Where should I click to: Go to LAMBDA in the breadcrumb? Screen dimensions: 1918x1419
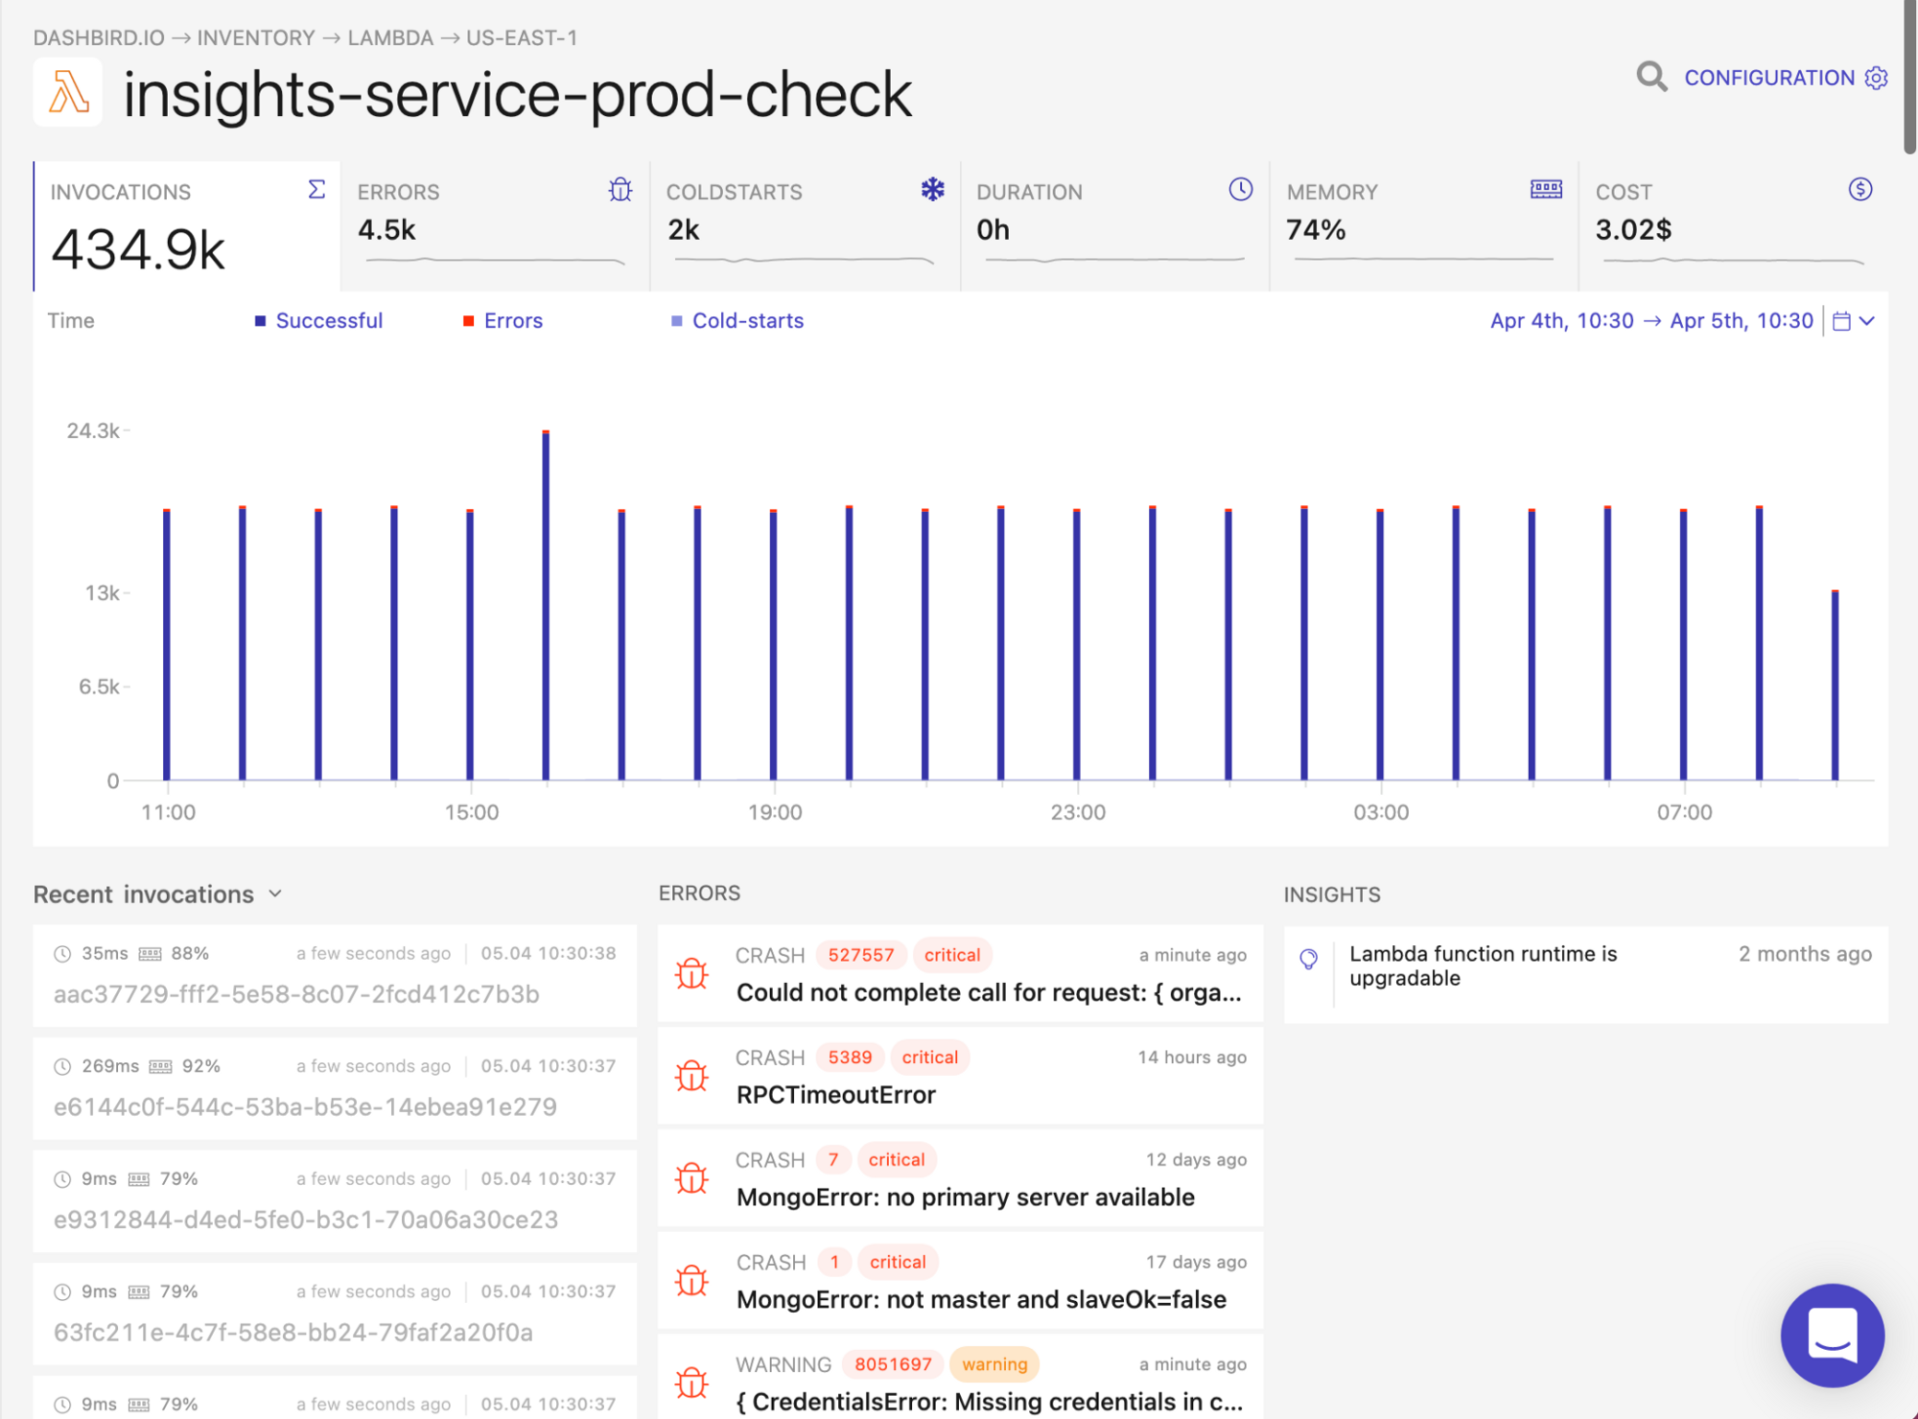click(390, 38)
